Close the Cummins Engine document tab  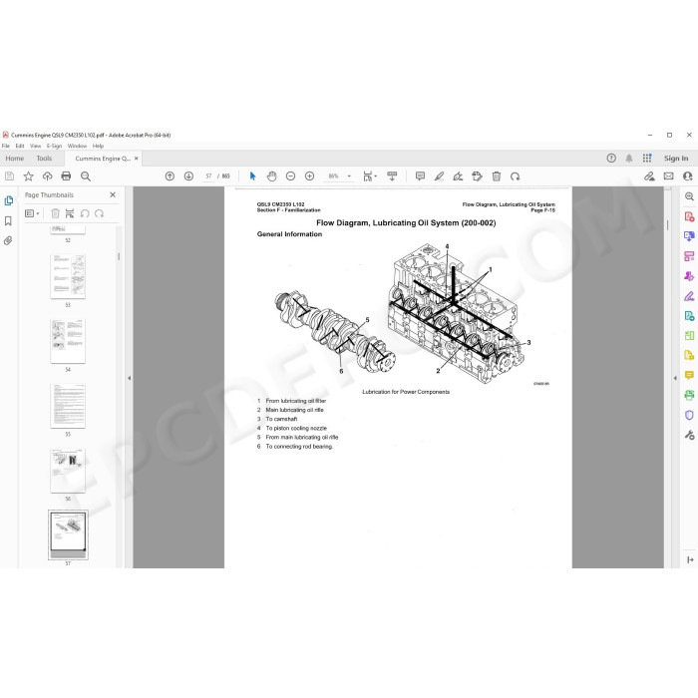[x=137, y=158]
